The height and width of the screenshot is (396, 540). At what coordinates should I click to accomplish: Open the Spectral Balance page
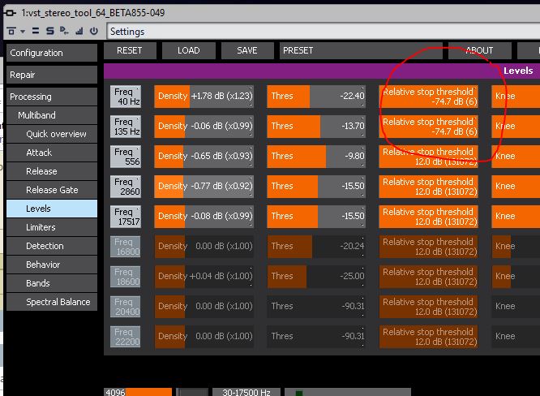52,302
